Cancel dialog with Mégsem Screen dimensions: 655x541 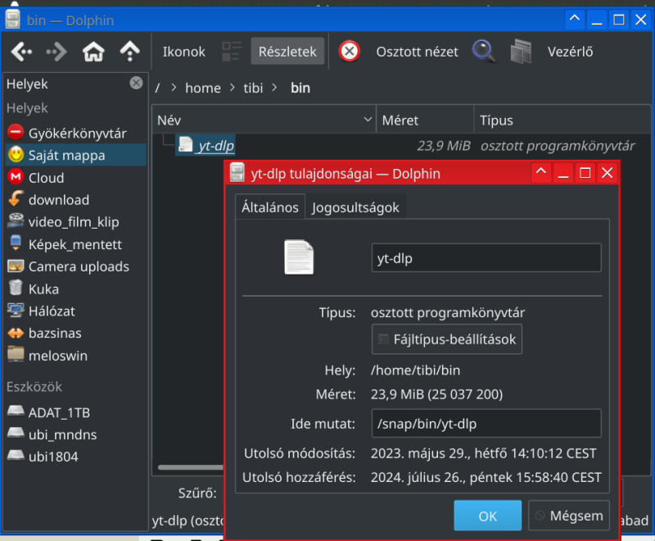coord(568,516)
